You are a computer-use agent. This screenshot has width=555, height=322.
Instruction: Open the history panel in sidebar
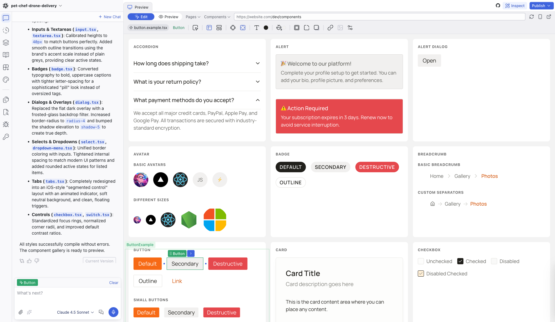[x=6, y=30]
